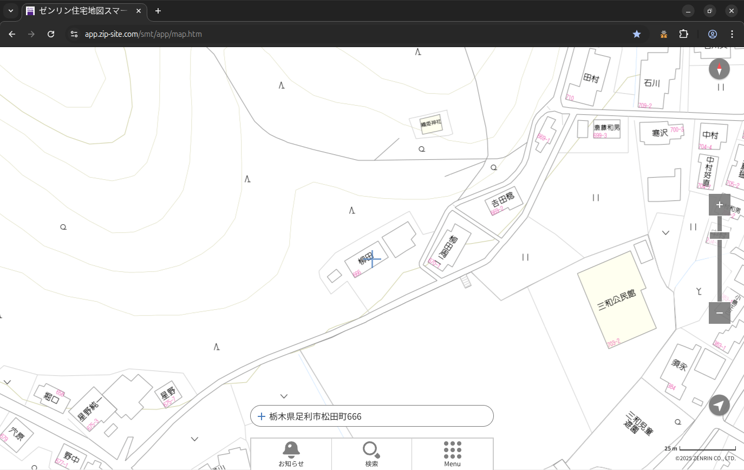Image resolution: width=744 pixels, height=470 pixels.
Task: Click the 三和公民館 building on map
Action: (x=616, y=301)
